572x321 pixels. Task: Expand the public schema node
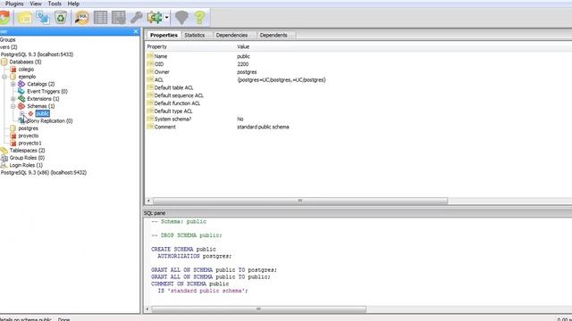click(21, 113)
